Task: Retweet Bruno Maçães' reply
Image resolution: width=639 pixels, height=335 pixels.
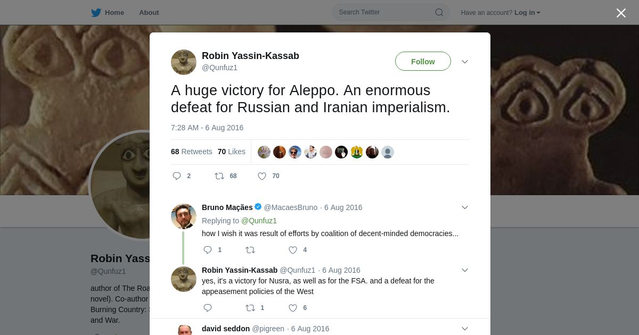Action: pyautogui.click(x=250, y=250)
